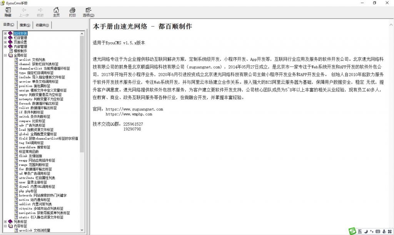This screenshot has height=235, width=394.
Task: Open assign 模板文件中定义变量标签 topic
Action: 43,90
